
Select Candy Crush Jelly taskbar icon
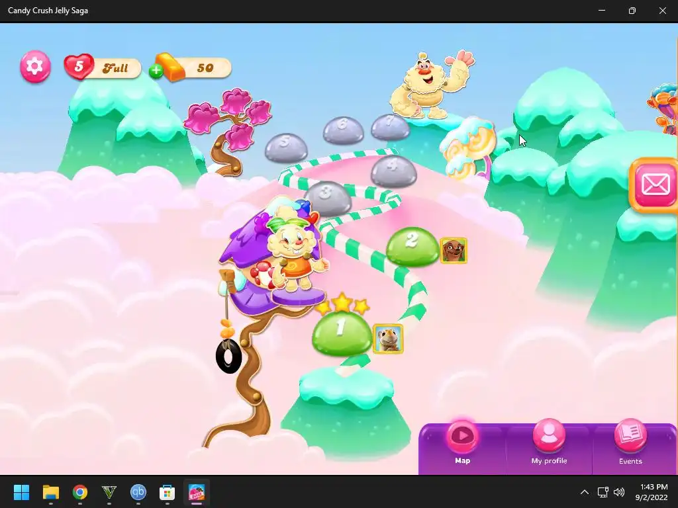click(x=196, y=492)
